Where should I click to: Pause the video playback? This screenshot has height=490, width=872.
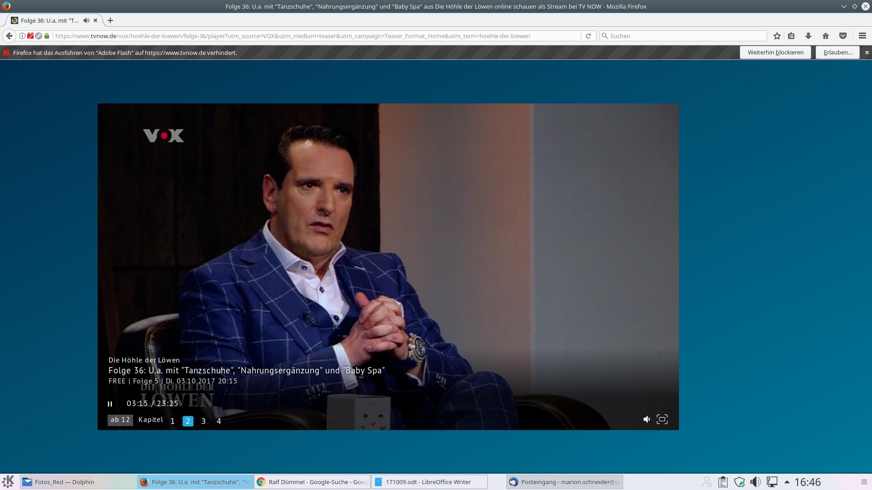click(110, 404)
